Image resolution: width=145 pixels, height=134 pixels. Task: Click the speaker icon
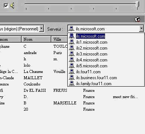pos(12,6)
